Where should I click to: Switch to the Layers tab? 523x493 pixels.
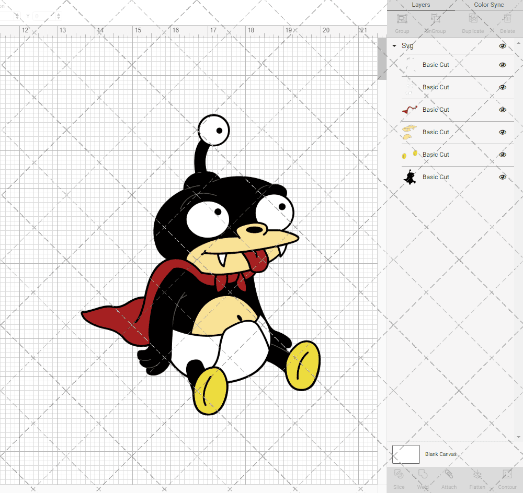[x=420, y=5]
